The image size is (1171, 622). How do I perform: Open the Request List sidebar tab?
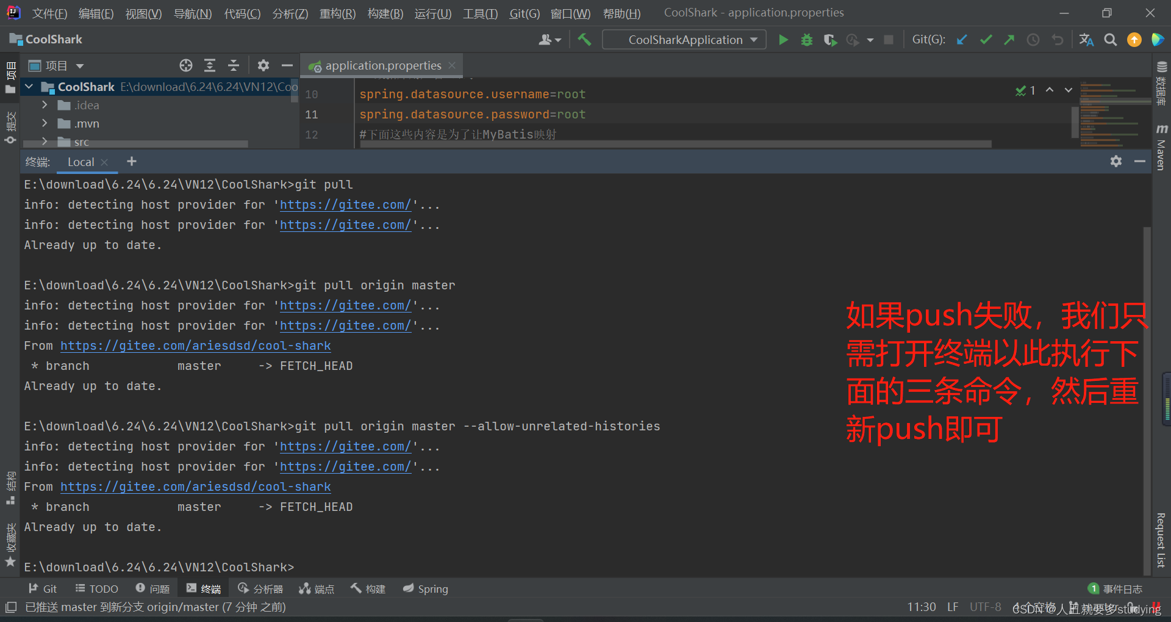[x=1161, y=540]
